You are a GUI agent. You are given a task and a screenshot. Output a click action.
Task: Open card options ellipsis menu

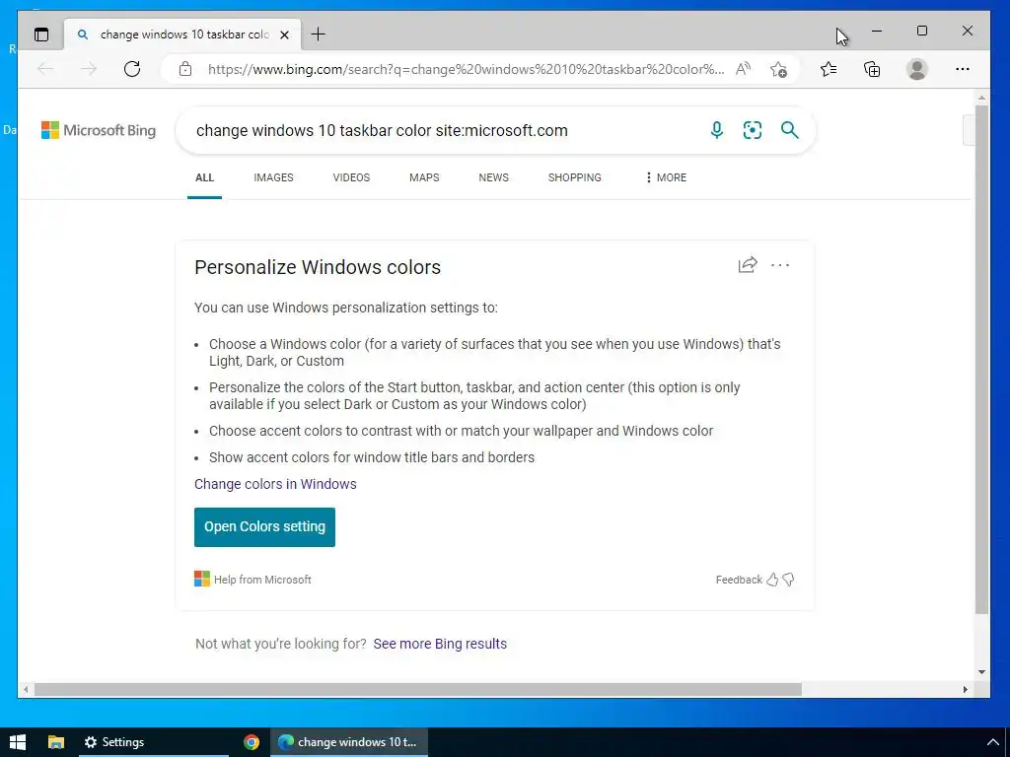point(780,264)
